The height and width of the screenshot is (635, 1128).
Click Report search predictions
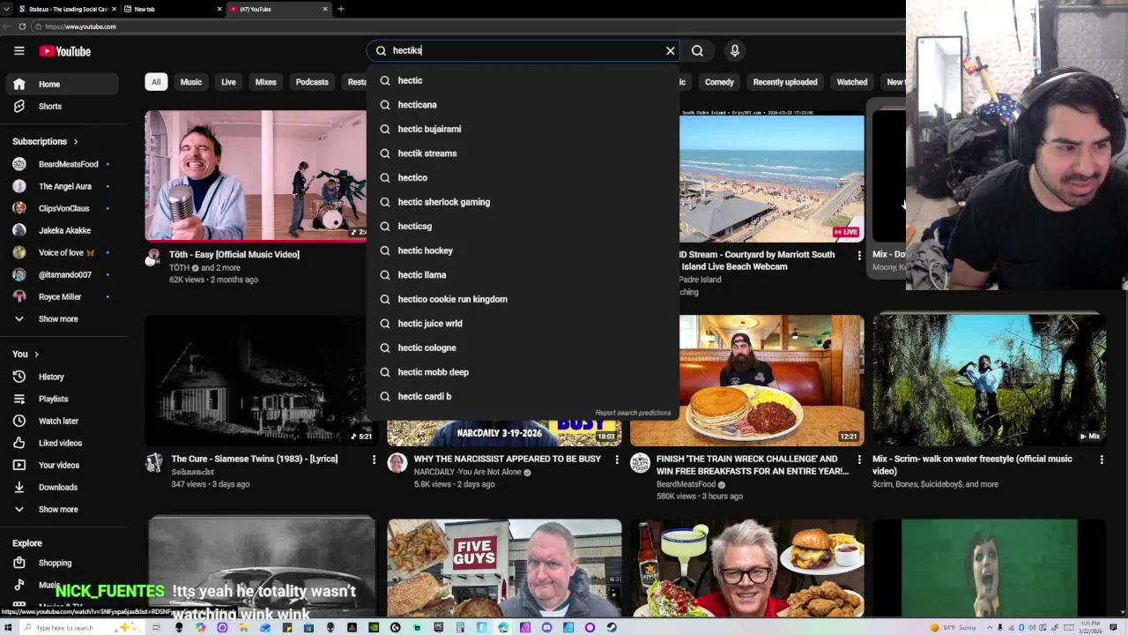[633, 413]
